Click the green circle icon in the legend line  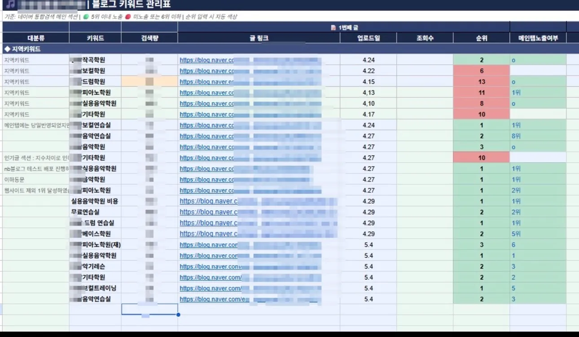click(86, 17)
